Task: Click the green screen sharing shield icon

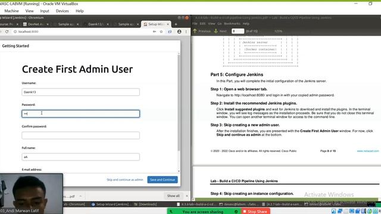Action: (236, 212)
